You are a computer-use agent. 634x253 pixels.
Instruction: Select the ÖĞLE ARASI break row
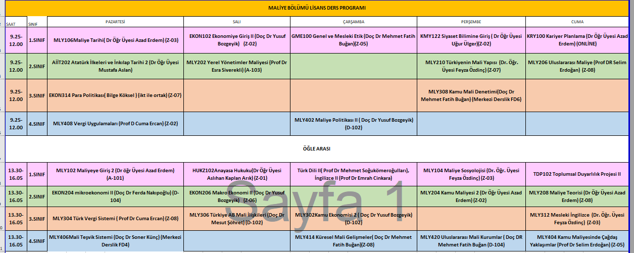tap(317, 148)
